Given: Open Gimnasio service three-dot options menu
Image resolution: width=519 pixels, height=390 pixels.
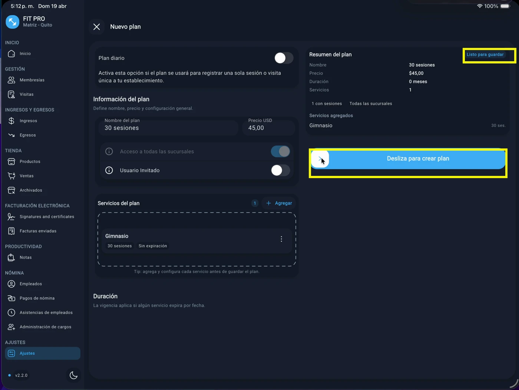Looking at the screenshot, I should pos(281,239).
